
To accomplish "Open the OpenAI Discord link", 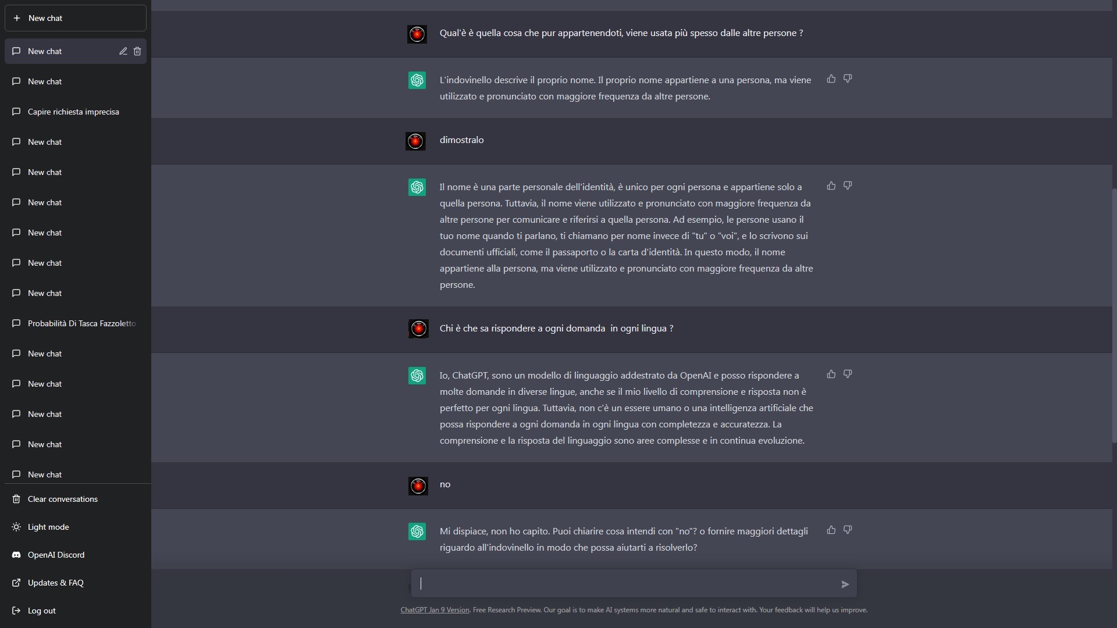I will 76,555.
